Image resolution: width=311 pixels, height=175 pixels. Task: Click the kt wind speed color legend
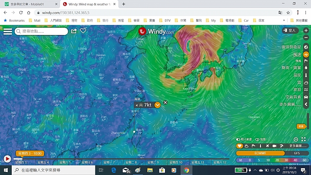272,160
